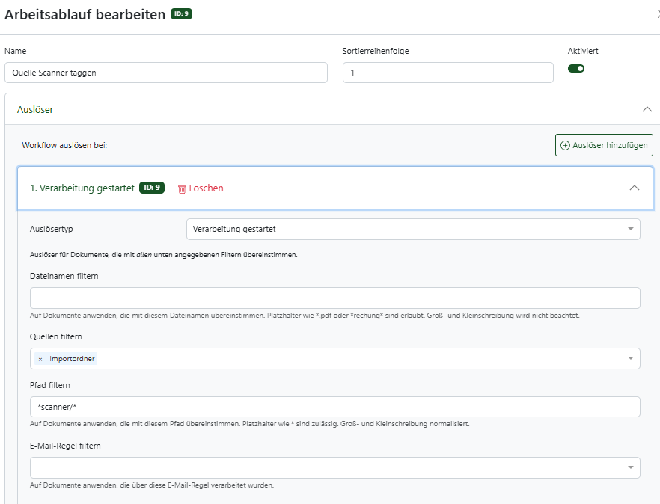The height and width of the screenshot is (504, 660).
Task: Click the 1. Verarbeitung gestartet heading
Action: click(82, 188)
